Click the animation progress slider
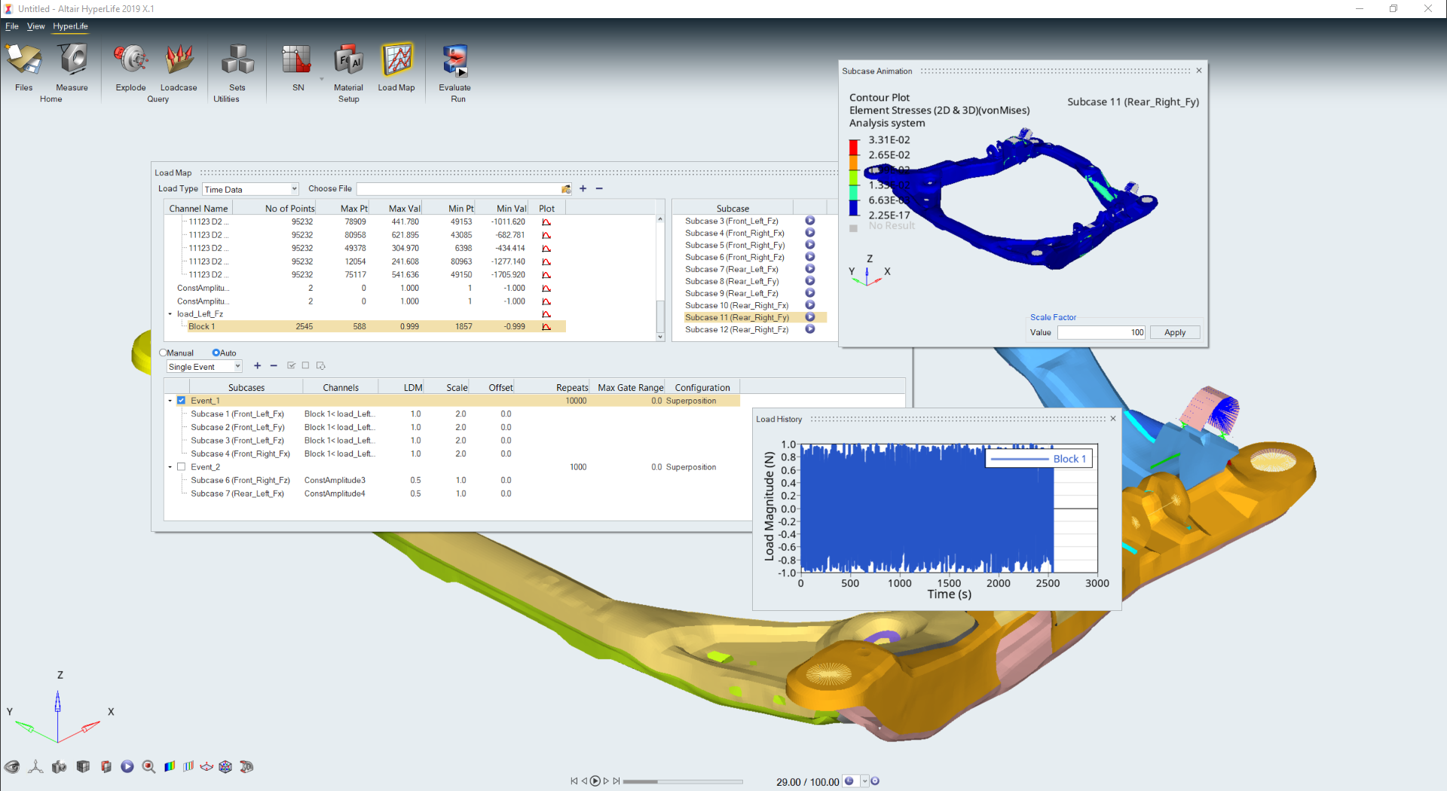 (x=682, y=782)
